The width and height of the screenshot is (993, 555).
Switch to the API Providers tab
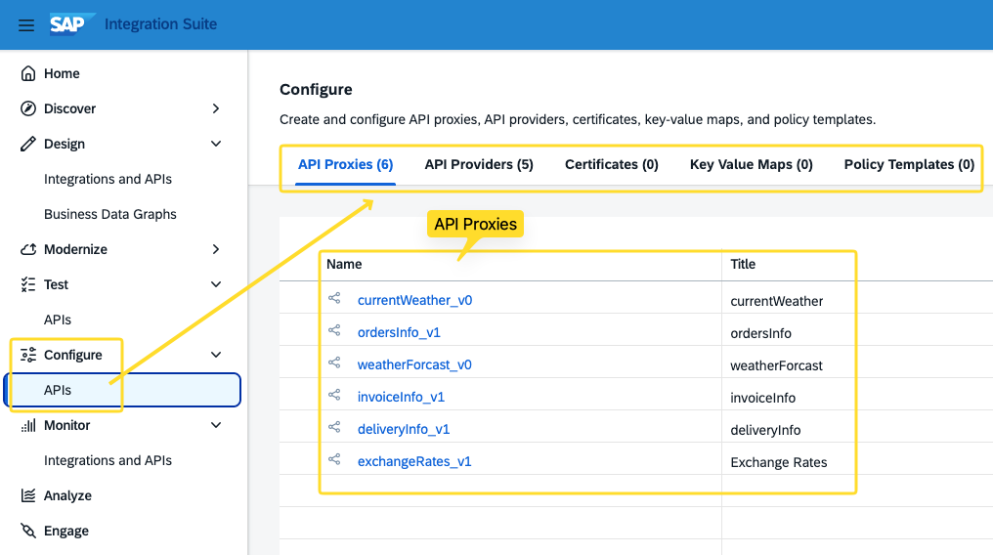click(479, 164)
